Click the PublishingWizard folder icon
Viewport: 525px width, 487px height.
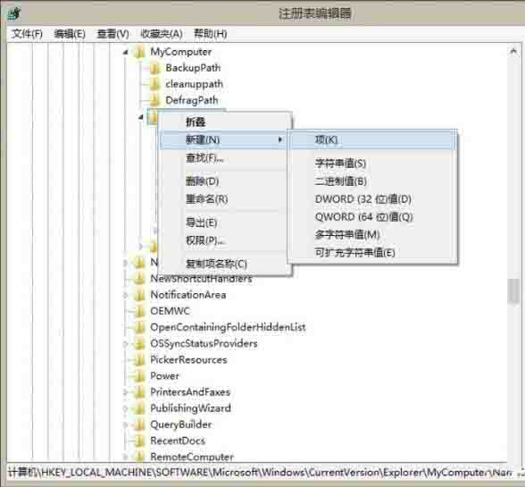[x=139, y=408]
